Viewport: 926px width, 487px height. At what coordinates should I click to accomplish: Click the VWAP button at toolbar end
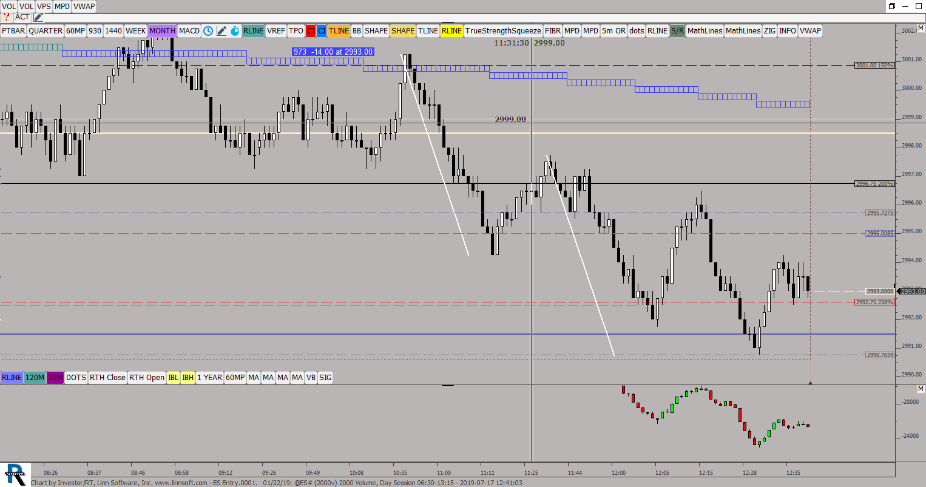[810, 31]
